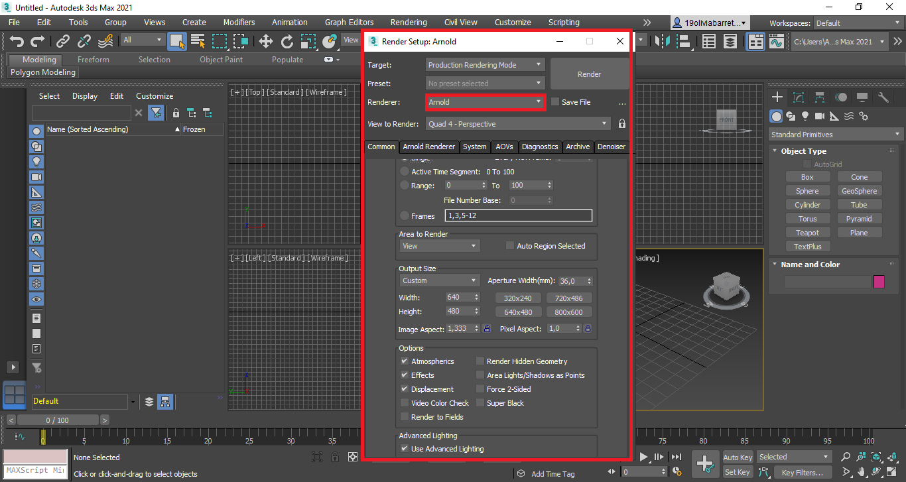The height and width of the screenshot is (482, 906).
Task: Show Cameras category in Create panel
Action: coord(820,116)
